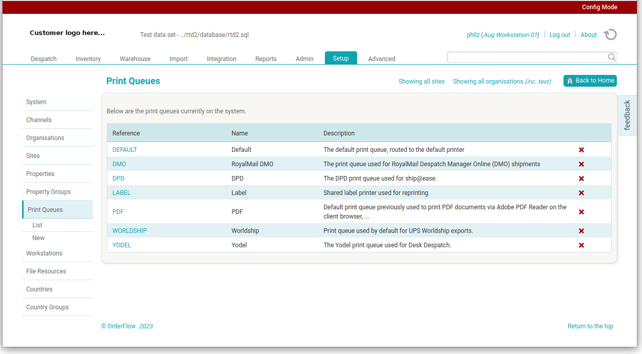Click the circular refresh icon beside About
Viewport: 642px width, 354px height.
point(610,34)
